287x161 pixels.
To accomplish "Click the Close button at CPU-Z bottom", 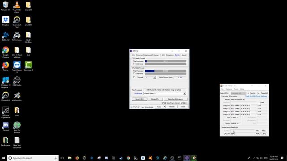I will (183, 107).
